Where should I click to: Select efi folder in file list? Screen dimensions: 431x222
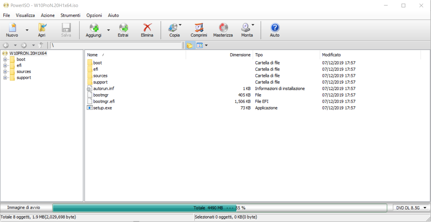tap(96, 69)
